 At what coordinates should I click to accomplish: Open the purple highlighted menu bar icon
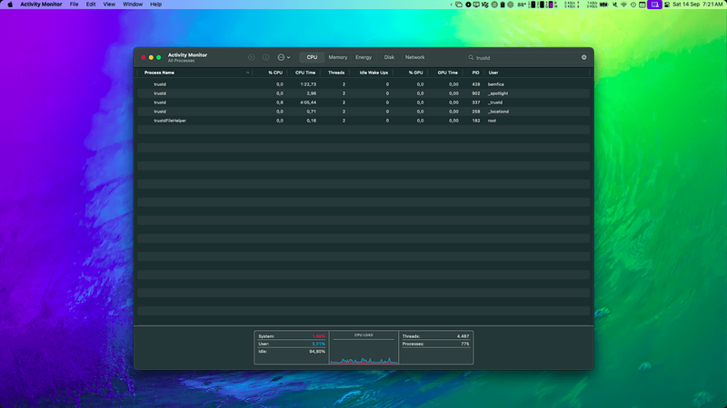(654, 5)
